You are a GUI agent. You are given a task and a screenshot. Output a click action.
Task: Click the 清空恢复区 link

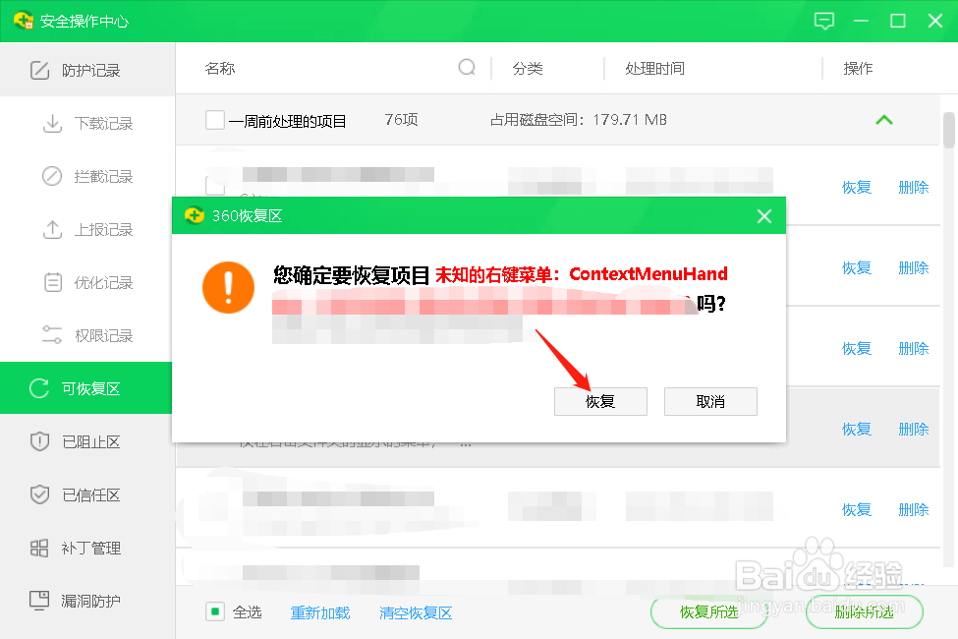click(416, 612)
